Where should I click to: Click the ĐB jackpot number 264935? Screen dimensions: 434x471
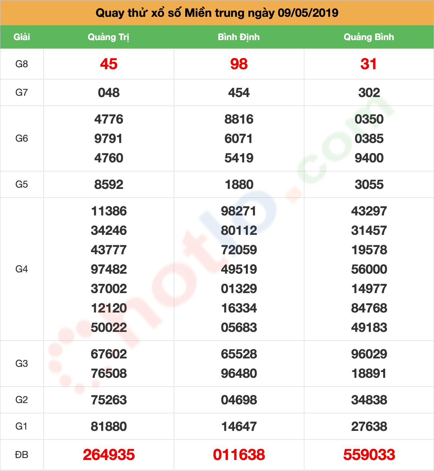(x=109, y=455)
